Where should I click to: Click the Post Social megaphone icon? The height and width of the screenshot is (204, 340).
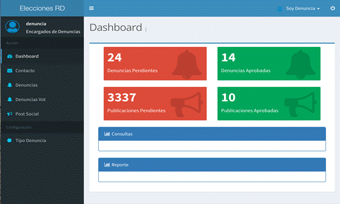pyautogui.click(x=10, y=114)
